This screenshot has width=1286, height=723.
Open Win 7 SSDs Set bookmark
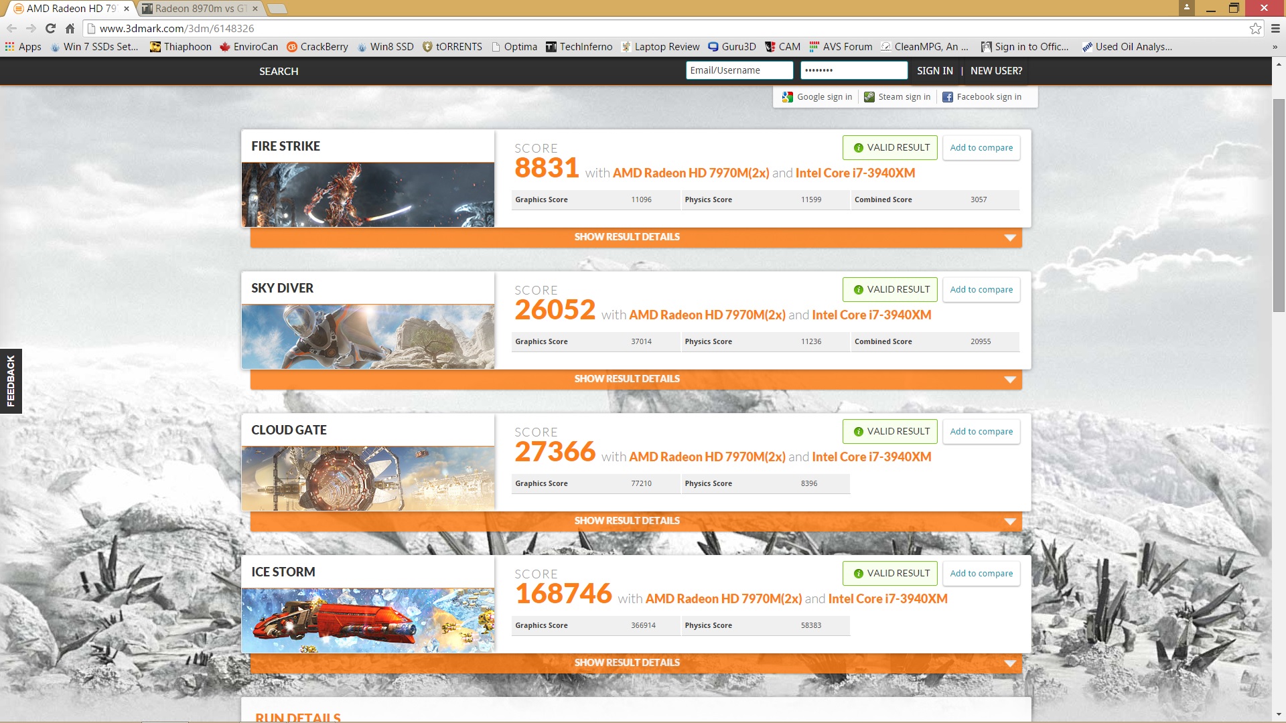coord(95,47)
